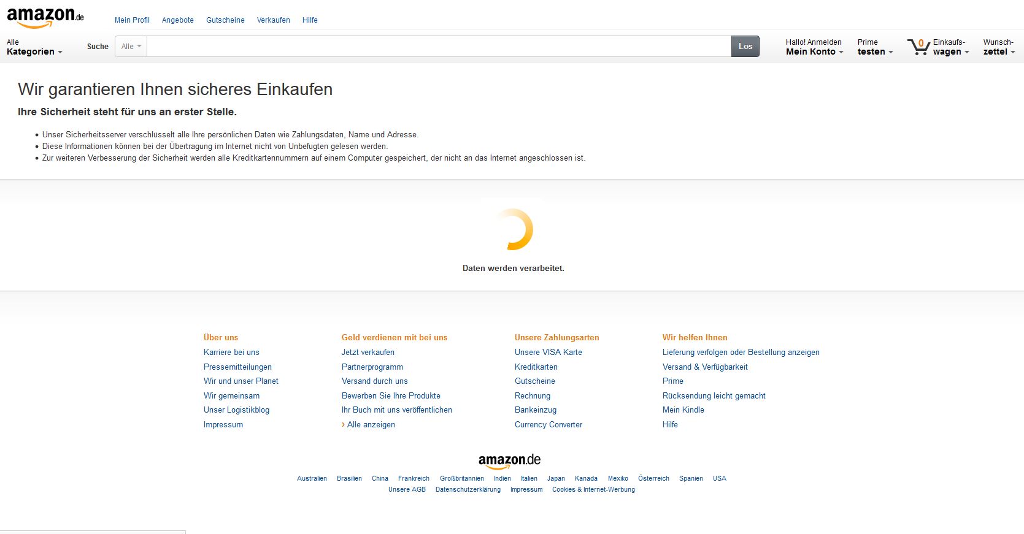Select USA country link
This screenshot has width=1024, height=534.
[720, 479]
